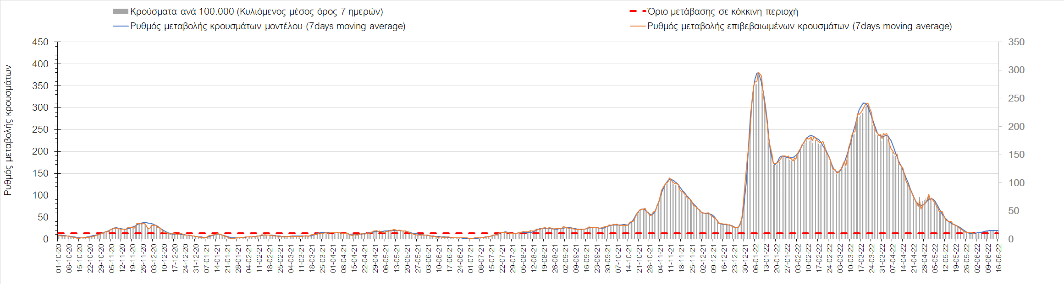Select the 01-07-21 date label

pos(470,258)
